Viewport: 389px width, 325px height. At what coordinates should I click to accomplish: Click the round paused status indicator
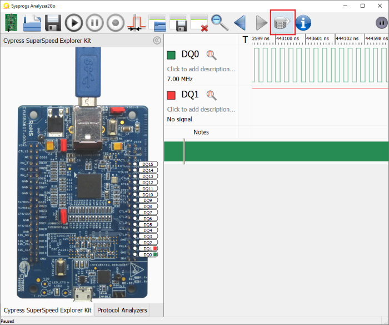tap(382, 23)
